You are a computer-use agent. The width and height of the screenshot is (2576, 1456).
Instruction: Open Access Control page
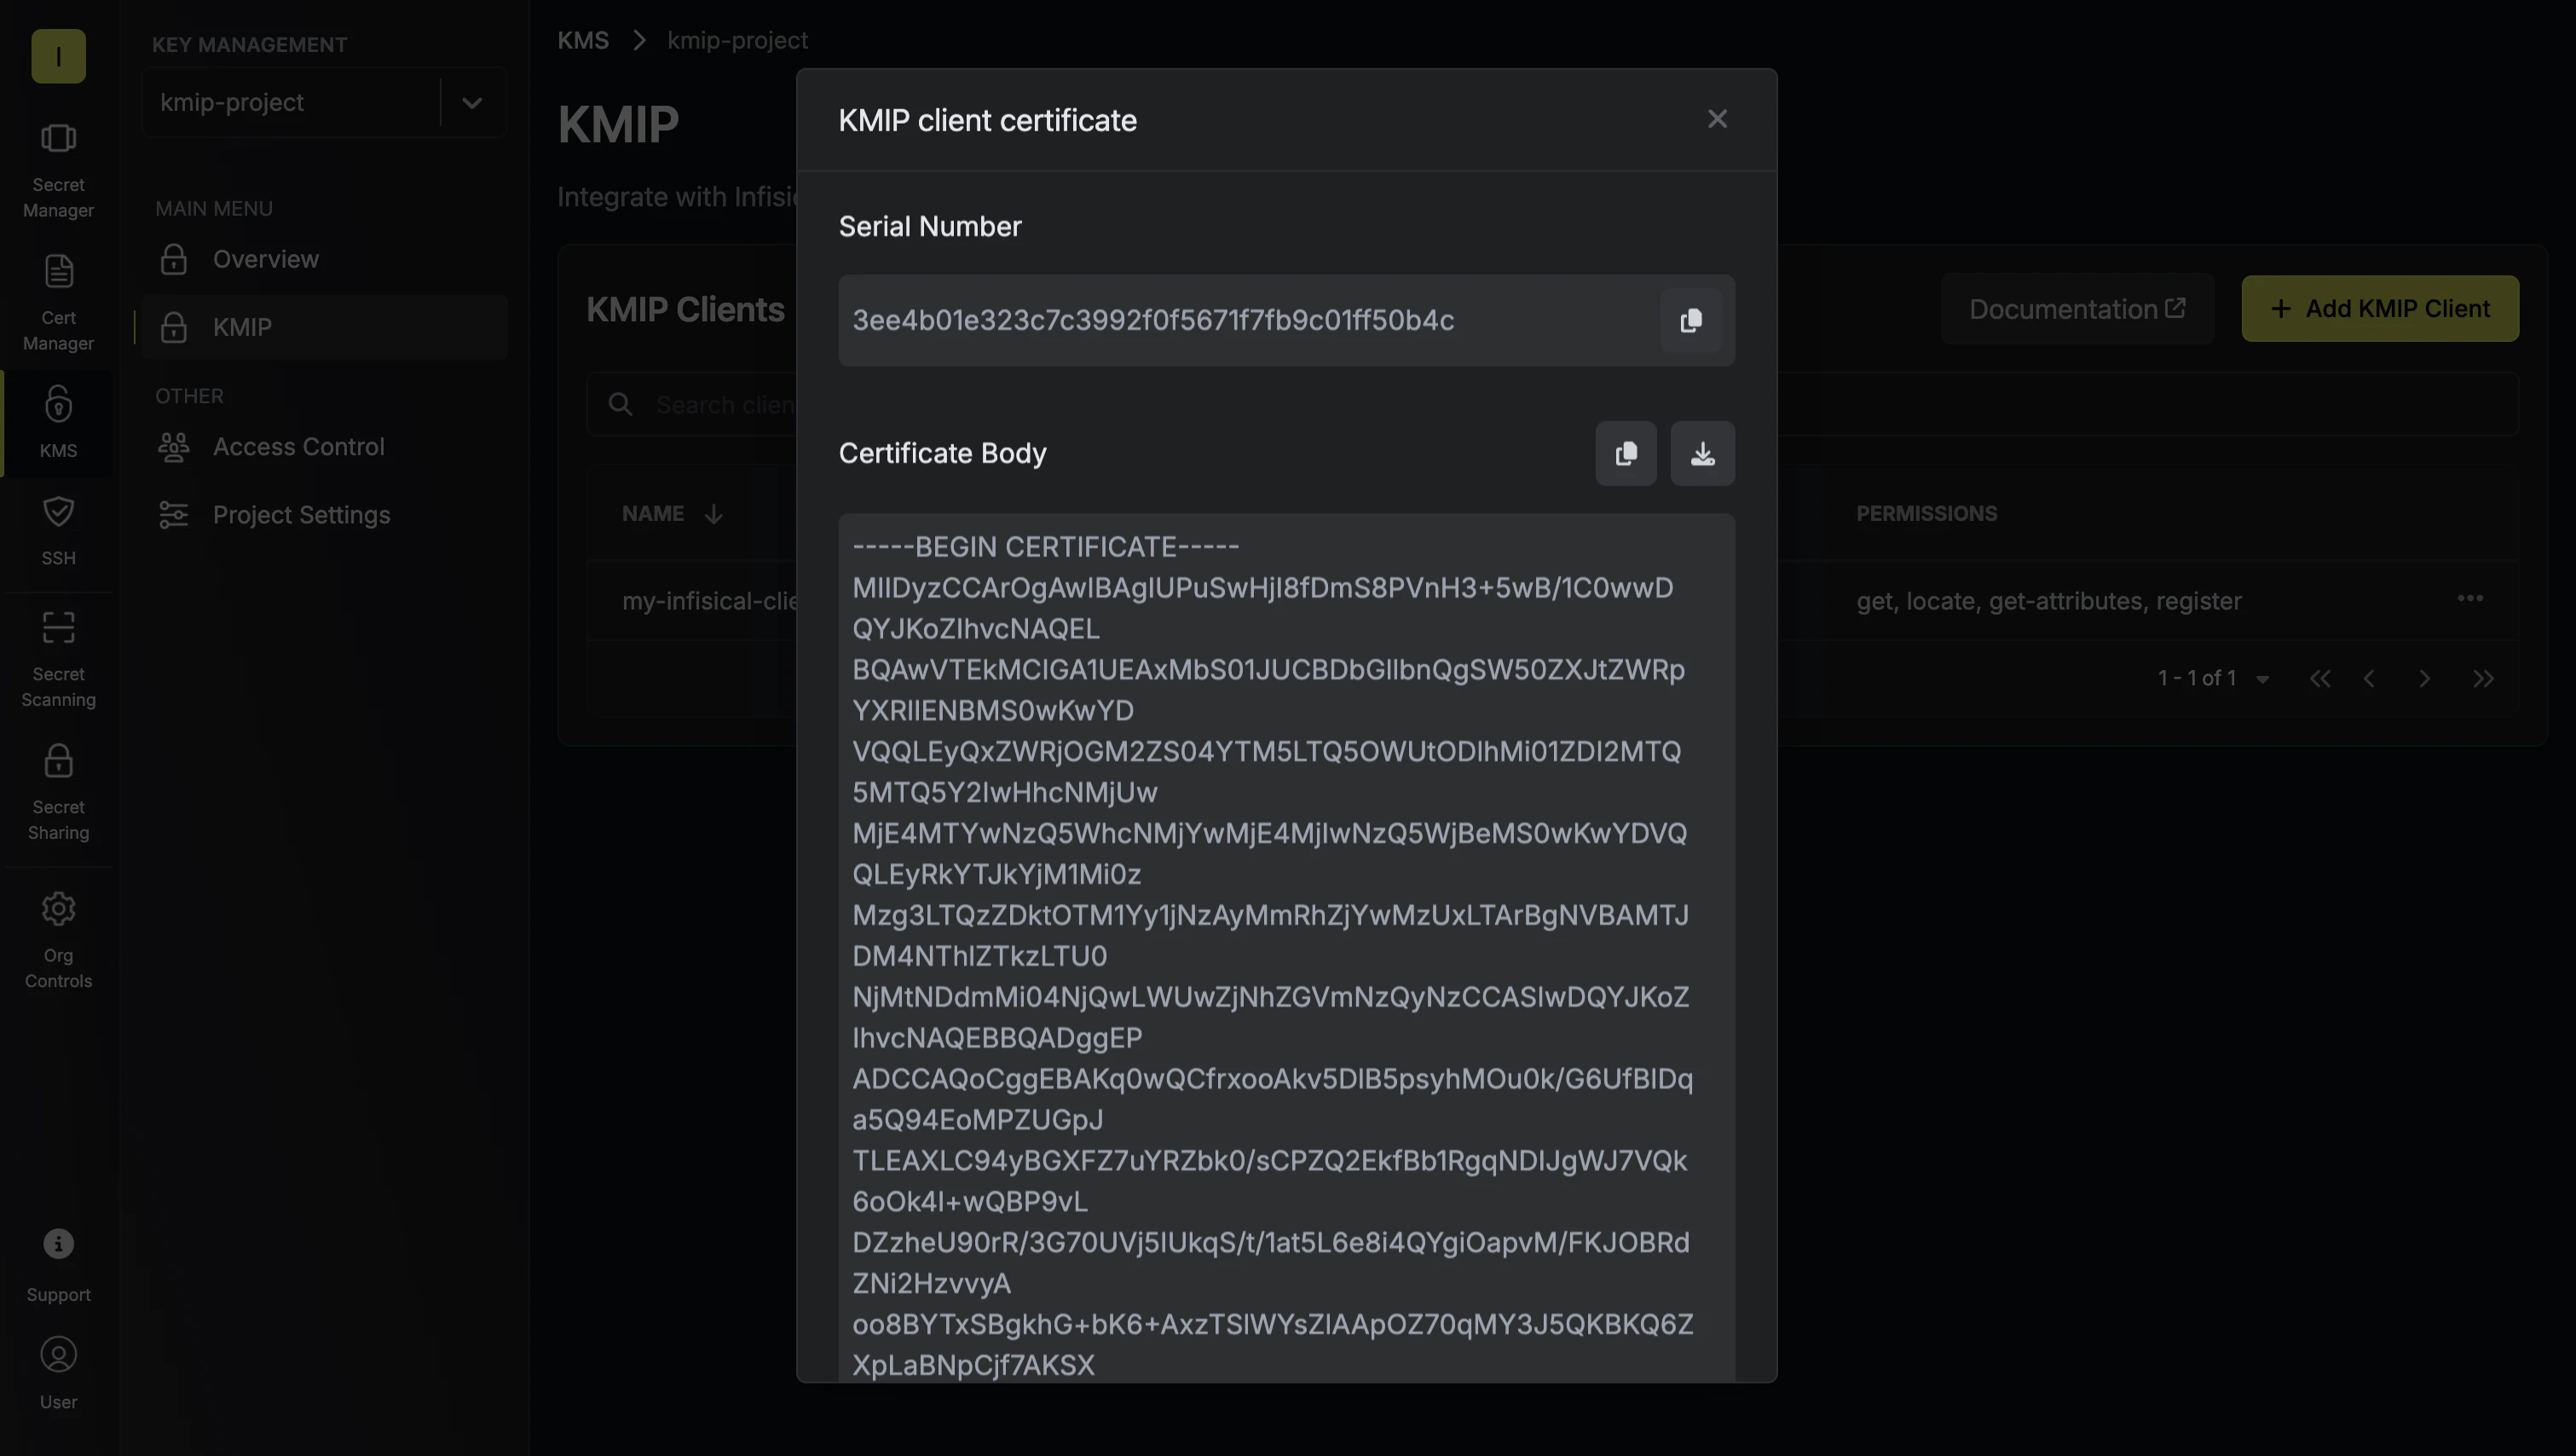point(324,447)
